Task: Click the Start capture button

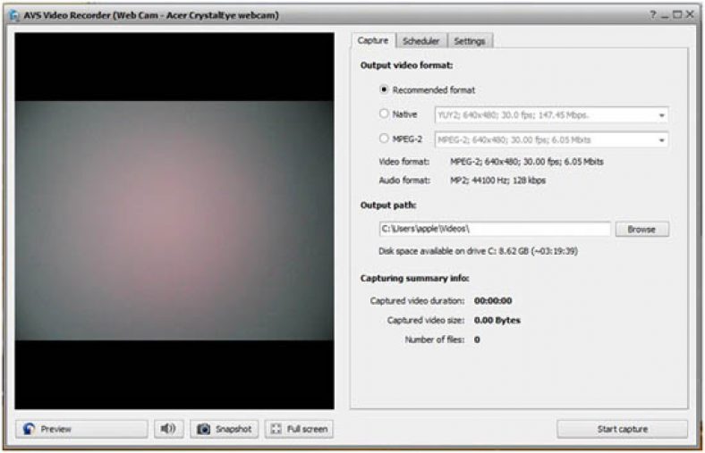Action: [x=623, y=429]
